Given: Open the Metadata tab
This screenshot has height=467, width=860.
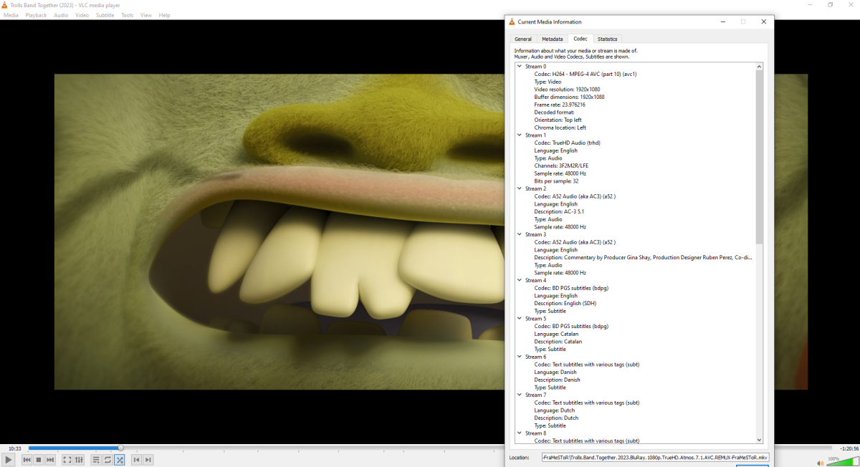Looking at the screenshot, I should [552, 39].
